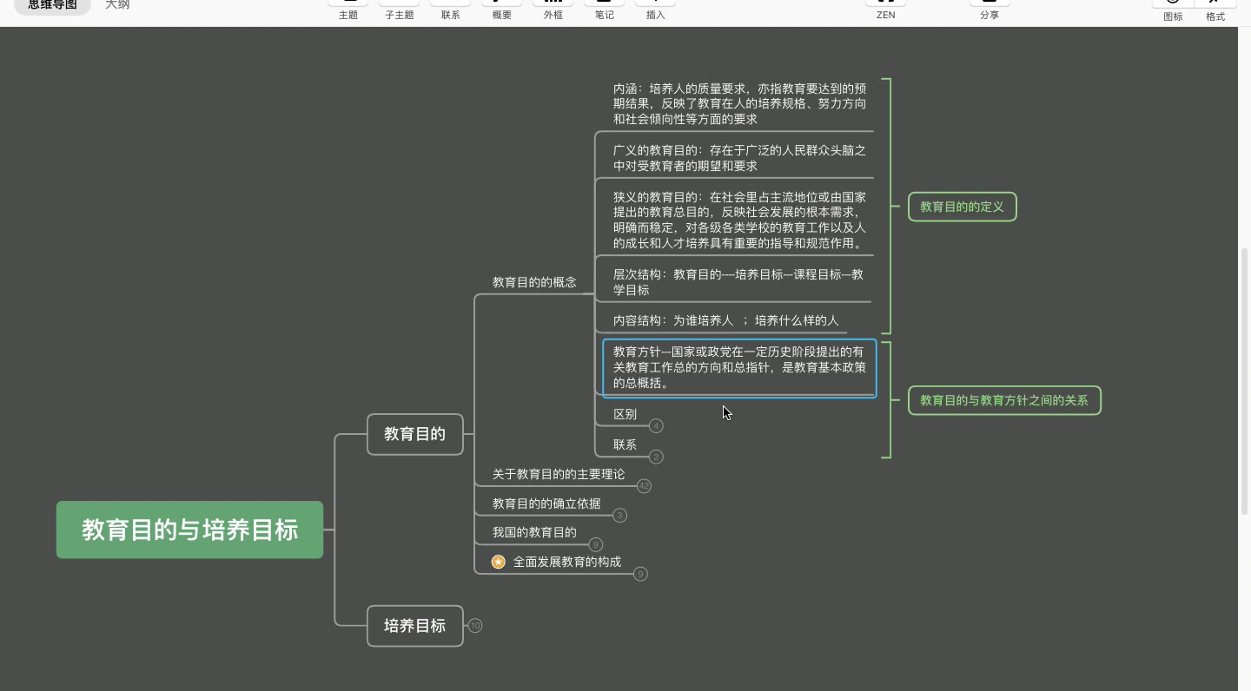The height and width of the screenshot is (691, 1251).
Task: Select summary label 教育目的的定义
Action: coord(962,207)
